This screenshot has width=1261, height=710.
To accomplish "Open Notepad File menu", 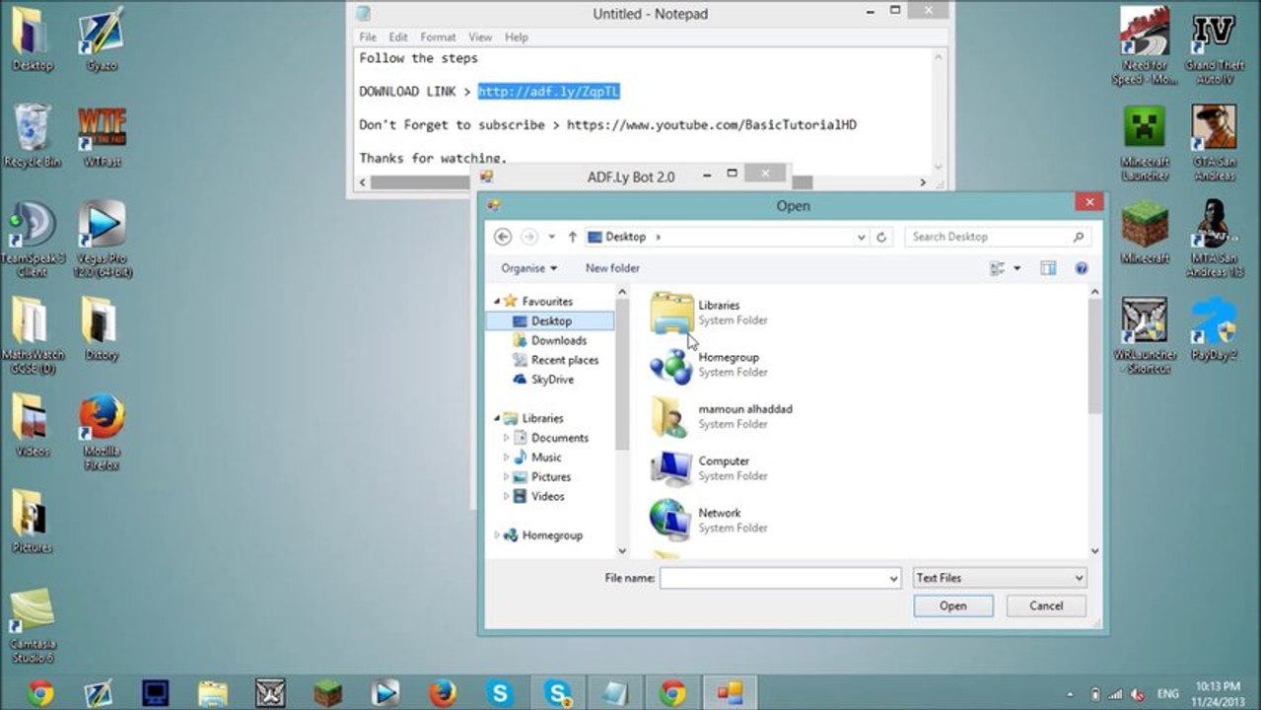I will coord(368,37).
